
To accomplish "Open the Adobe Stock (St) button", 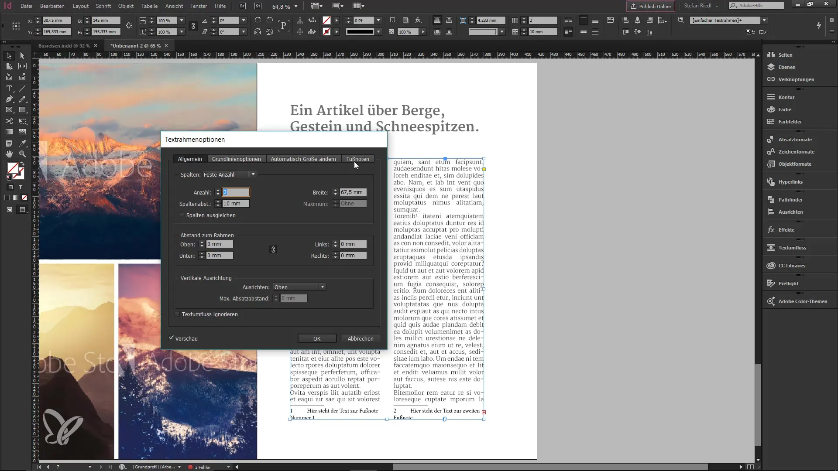I will click(258, 6).
